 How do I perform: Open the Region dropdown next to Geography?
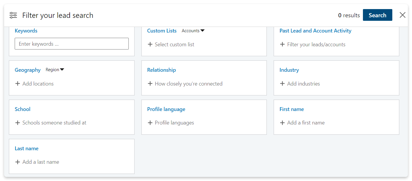[55, 70]
